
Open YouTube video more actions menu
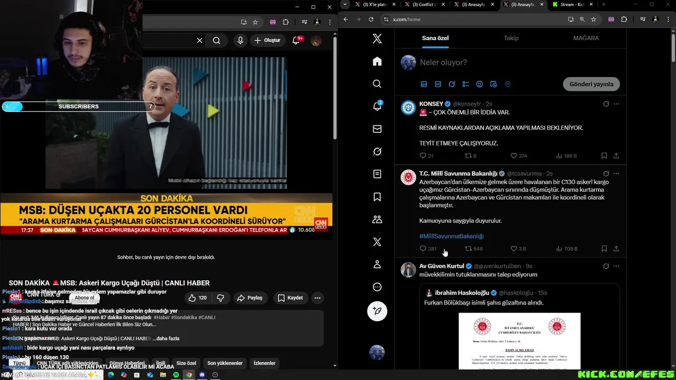click(317, 298)
